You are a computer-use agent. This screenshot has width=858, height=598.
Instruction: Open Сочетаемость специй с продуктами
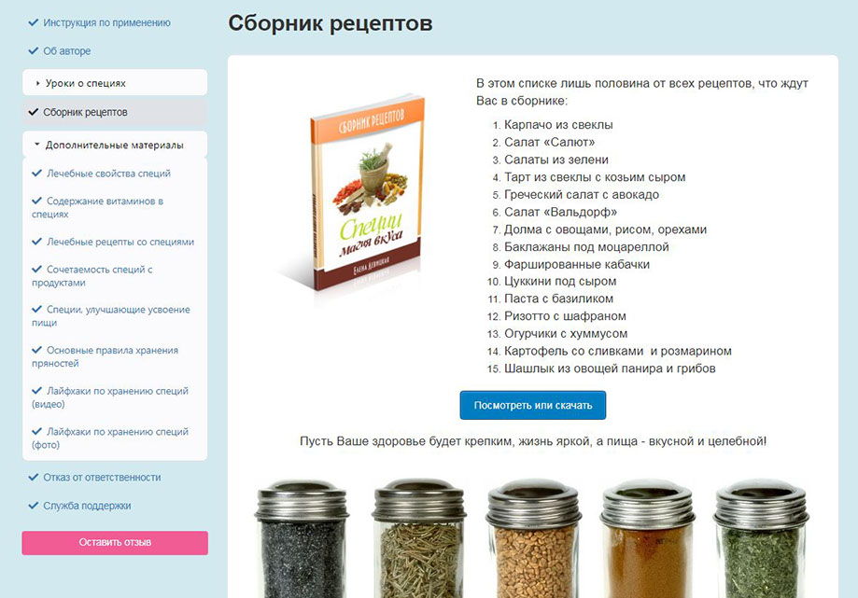pyautogui.click(x=91, y=276)
